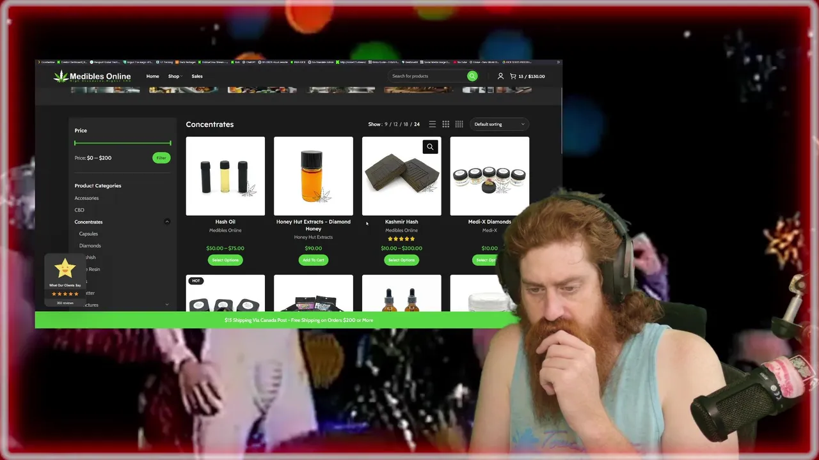This screenshot has height=460, width=819.
Task: Click the green search button
Action: (472, 76)
